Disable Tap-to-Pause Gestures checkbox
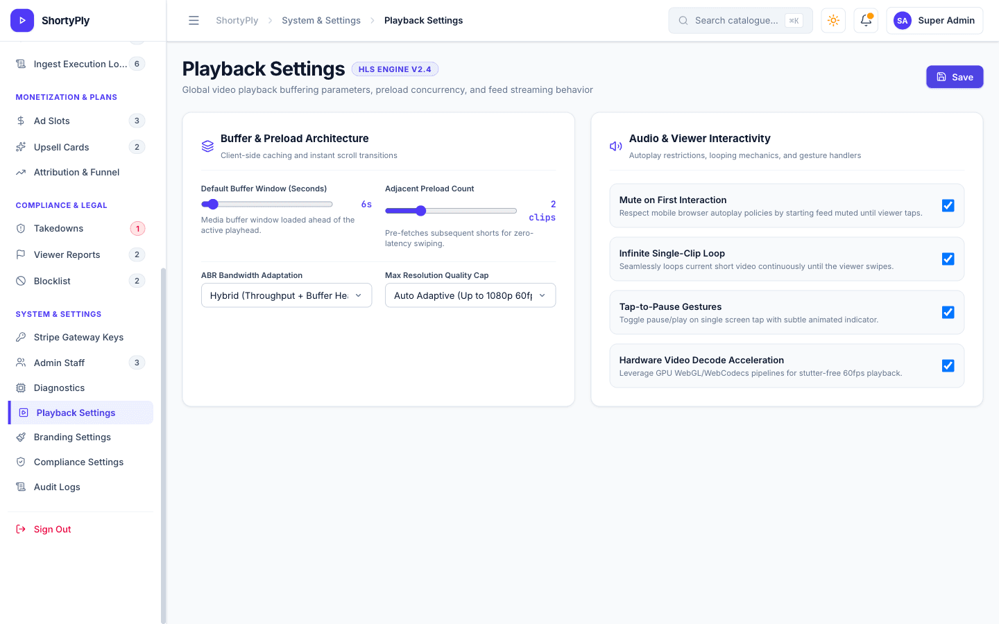Viewport: 999px width, 624px height. (x=948, y=312)
